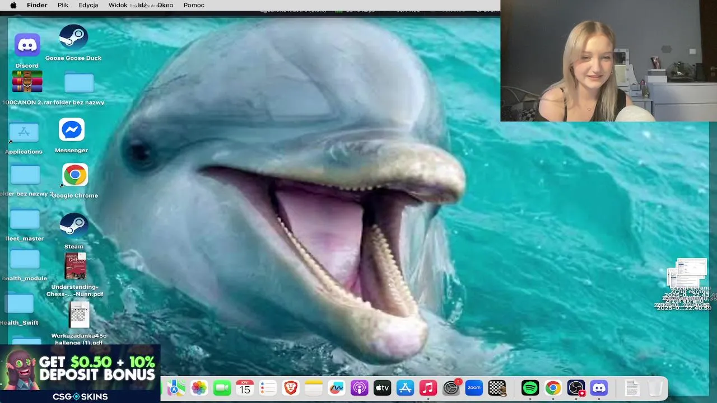The width and height of the screenshot is (717, 403).
Task: Open the Apple menu
Action: [x=13, y=5]
